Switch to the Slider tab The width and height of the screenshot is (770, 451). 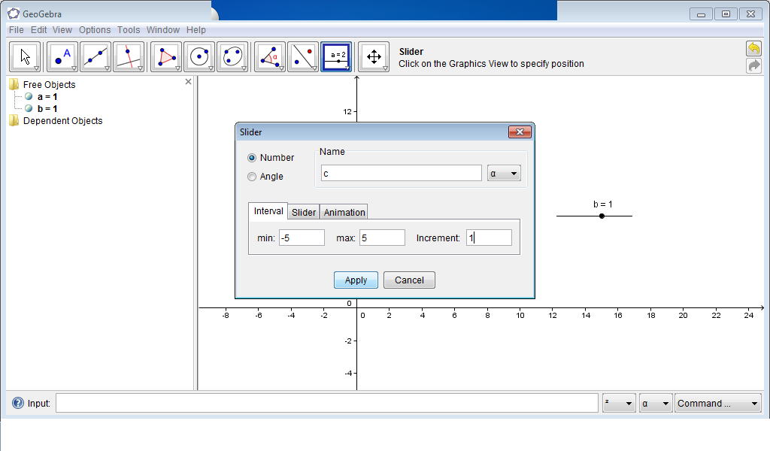[304, 212]
